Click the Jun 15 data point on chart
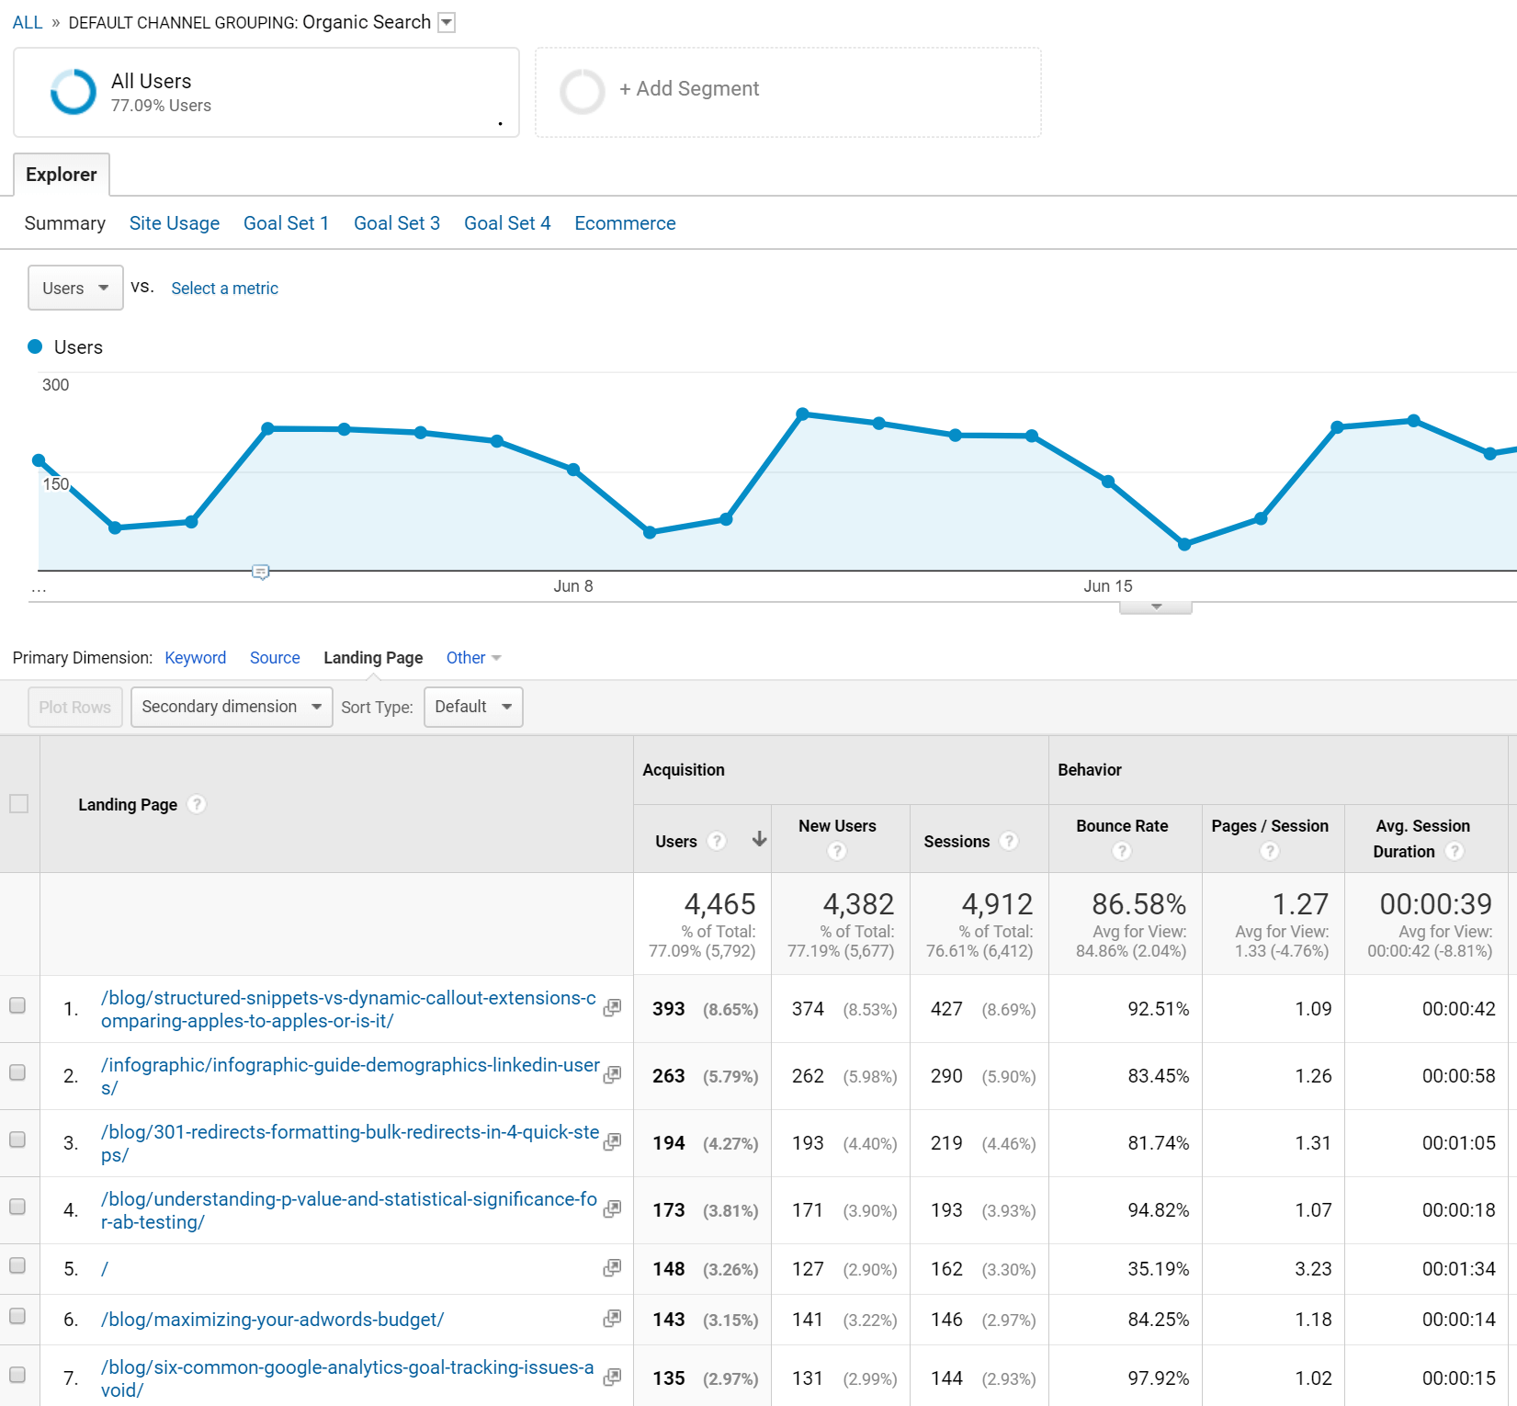Image resolution: width=1517 pixels, height=1406 pixels. coord(1108,482)
